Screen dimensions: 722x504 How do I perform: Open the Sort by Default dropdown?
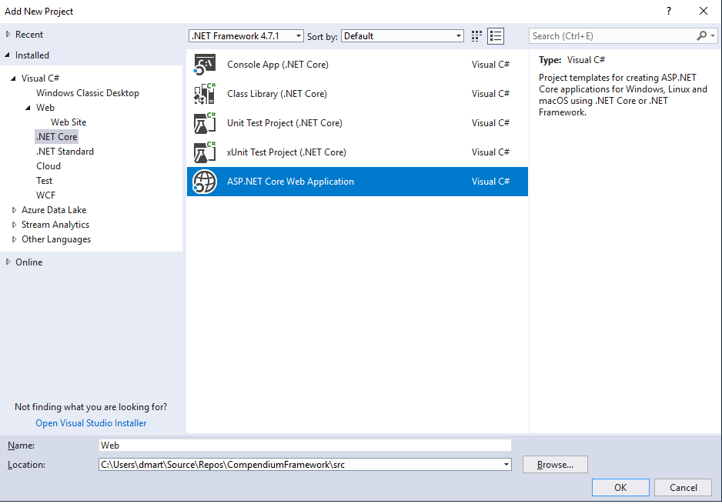pyautogui.click(x=458, y=35)
